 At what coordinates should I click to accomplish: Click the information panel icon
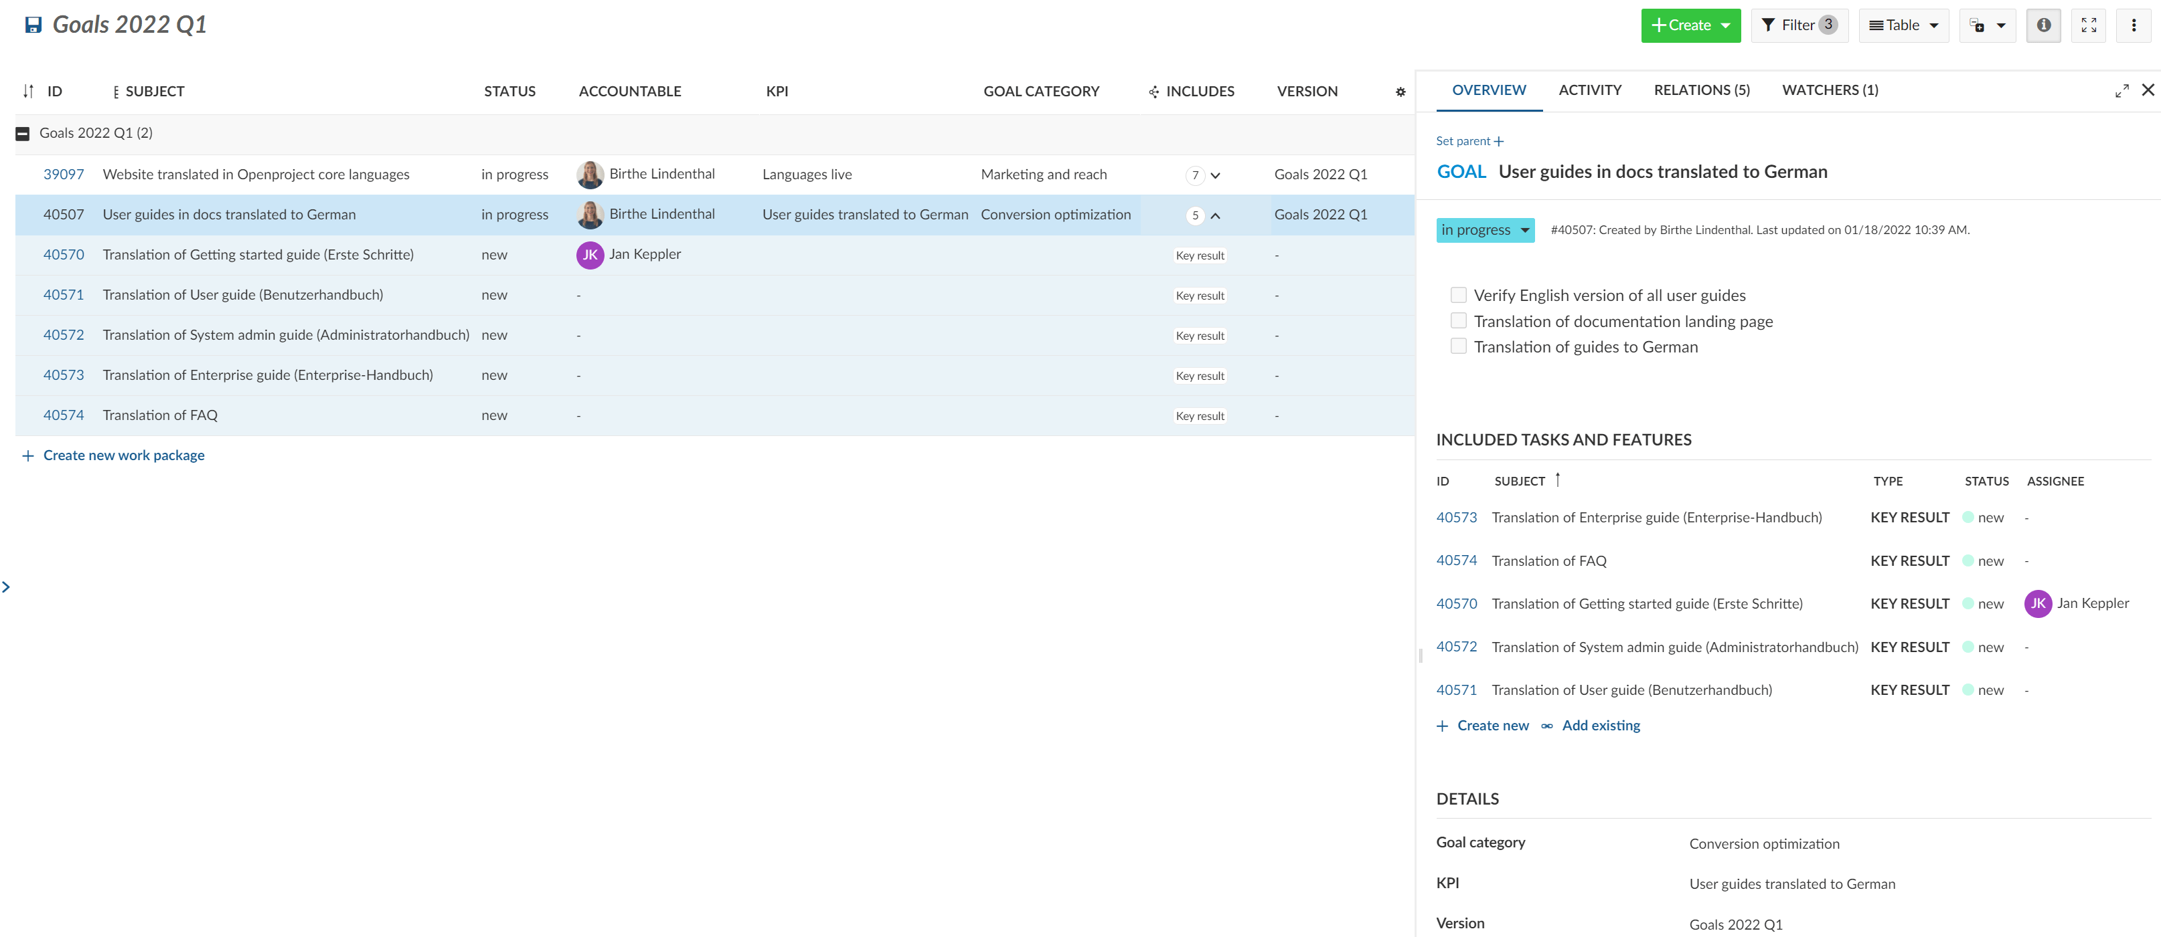[2047, 23]
